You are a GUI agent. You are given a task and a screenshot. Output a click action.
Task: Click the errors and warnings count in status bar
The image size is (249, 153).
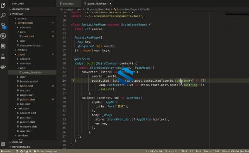pos(26,151)
